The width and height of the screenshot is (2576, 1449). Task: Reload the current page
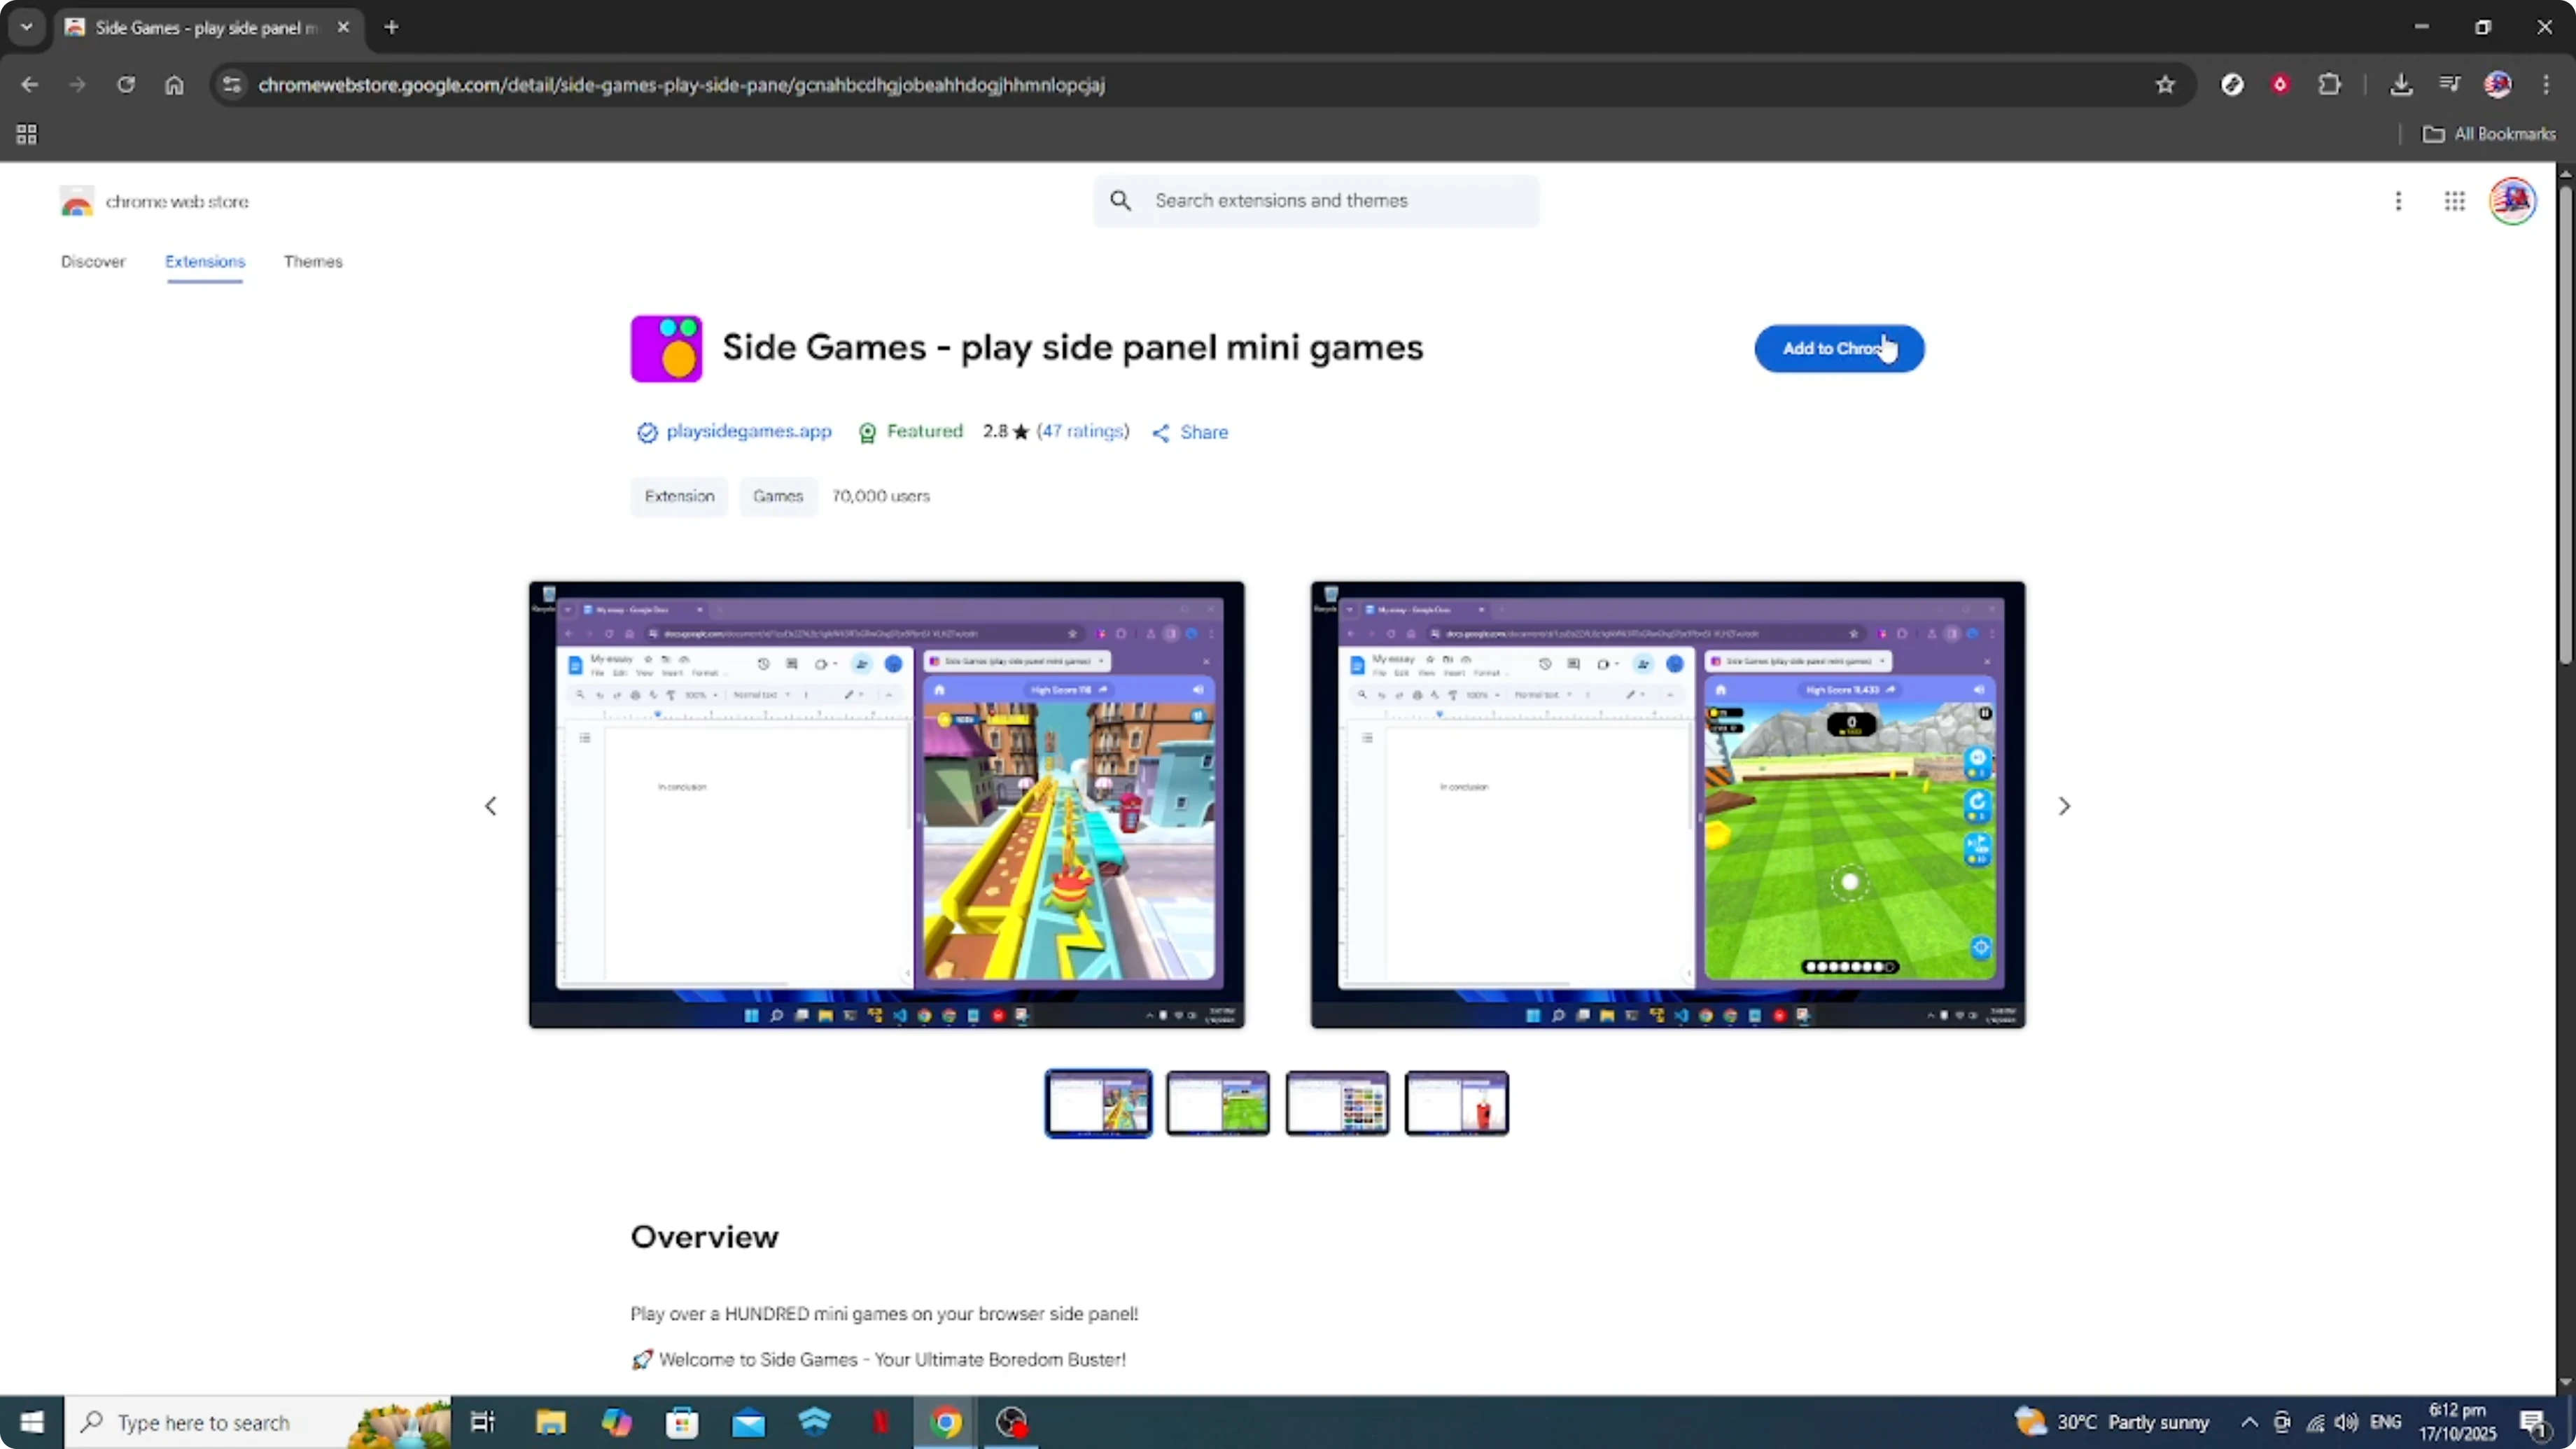(126, 85)
